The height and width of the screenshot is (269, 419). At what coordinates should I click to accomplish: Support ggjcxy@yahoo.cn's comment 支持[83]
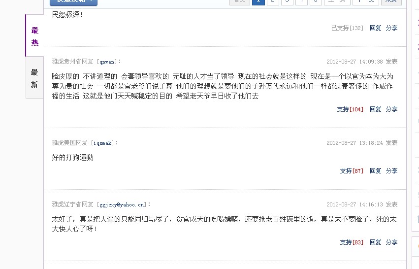352,242
